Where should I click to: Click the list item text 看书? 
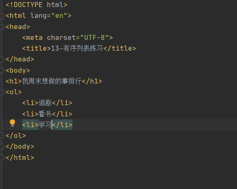pyautogui.click(x=45, y=114)
